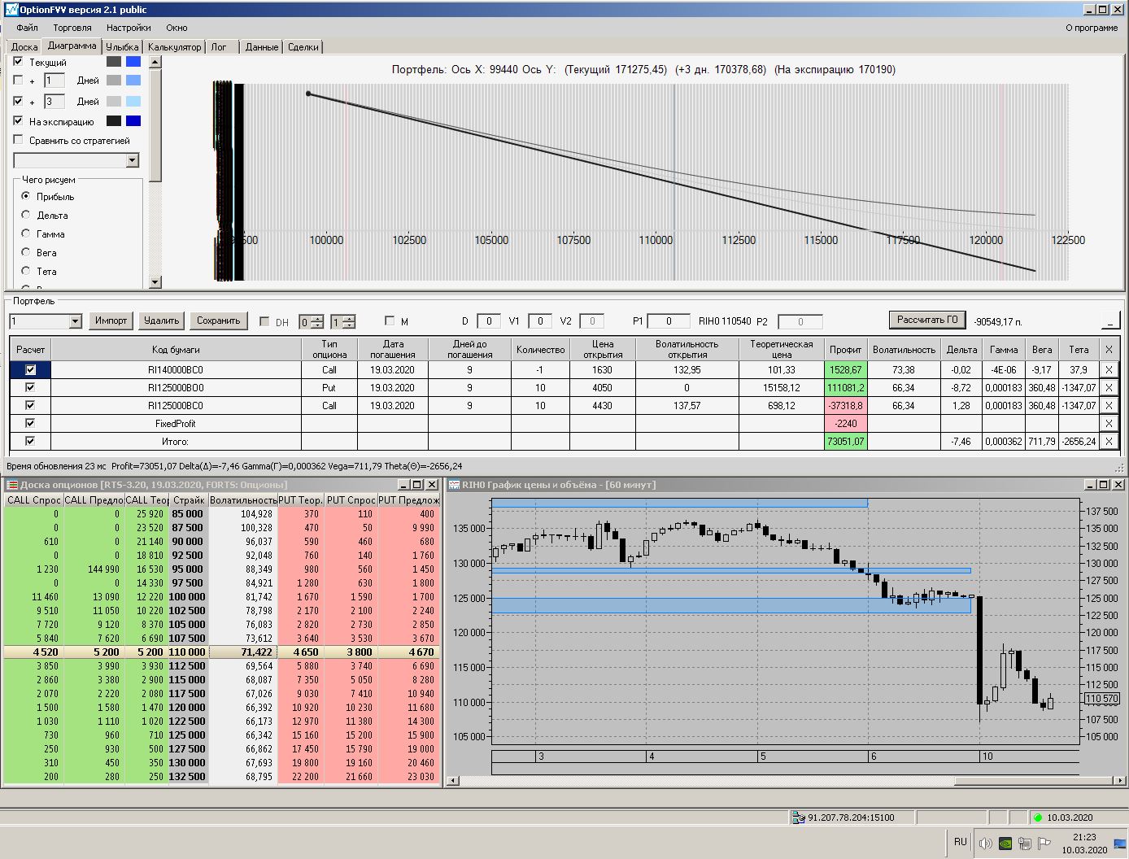Open the NVIDIA tray icon

[x=1005, y=844]
